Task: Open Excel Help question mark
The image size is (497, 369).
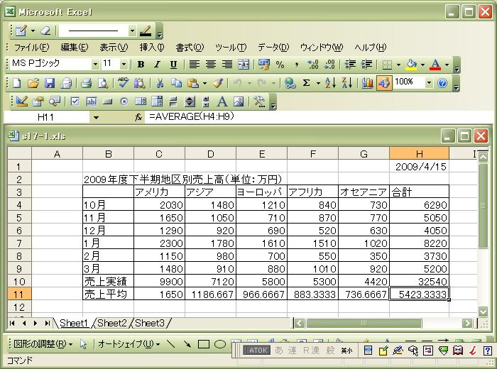Action: point(442,83)
